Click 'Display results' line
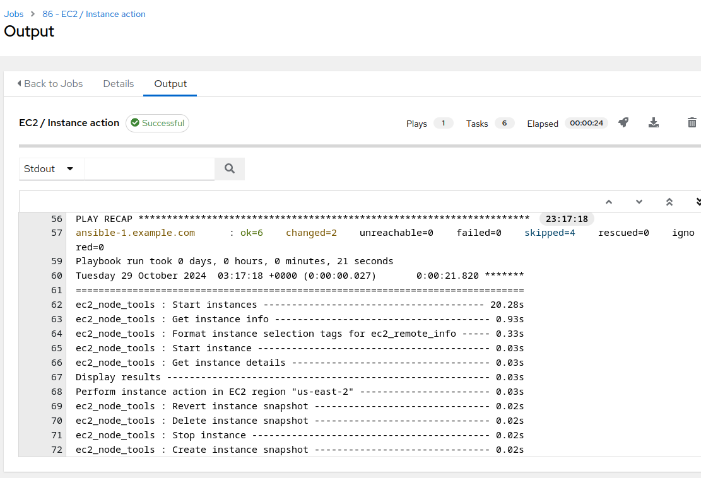Image resolution: width=701 pixels, height=478 pixels. pos(300,377)
